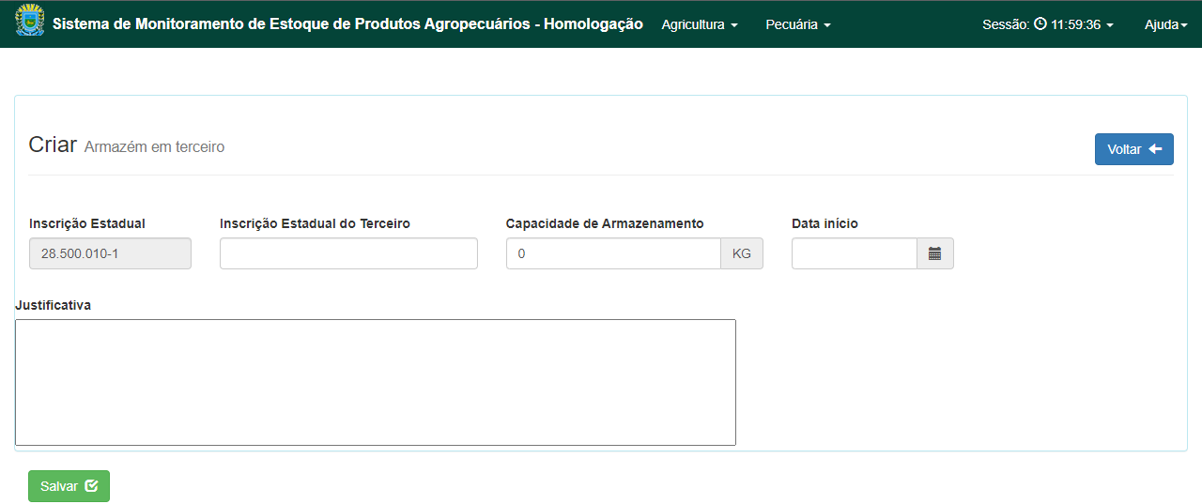Viewport: 1202px width, 504px height.
Task: Click inside the Justificativa text area
Action: [376, 382]
